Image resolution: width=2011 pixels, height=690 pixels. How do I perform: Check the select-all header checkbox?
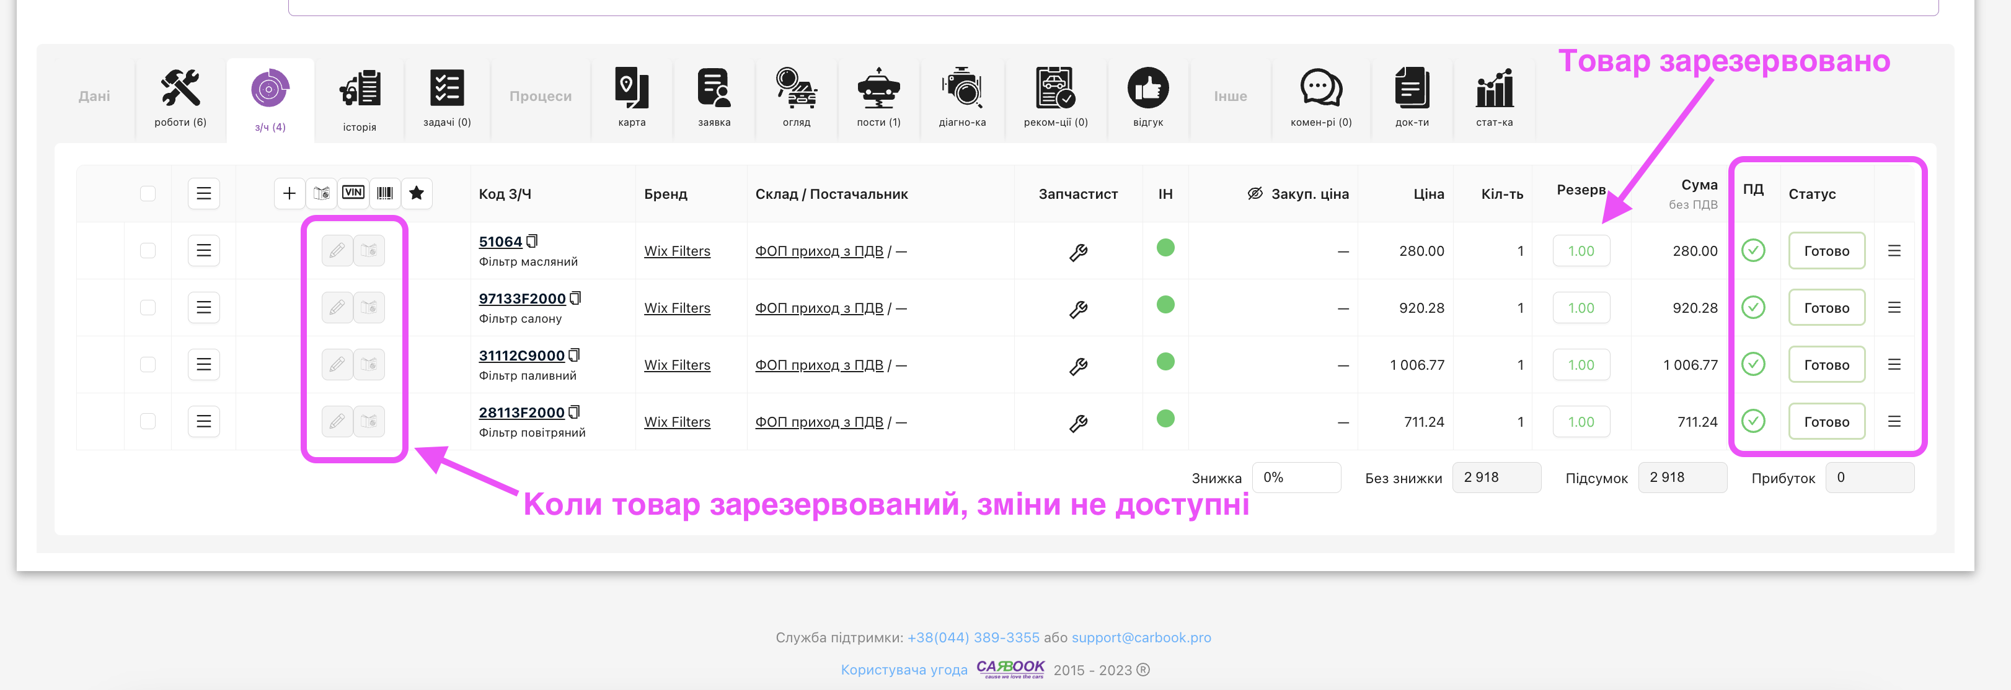(x=148, y=193)
